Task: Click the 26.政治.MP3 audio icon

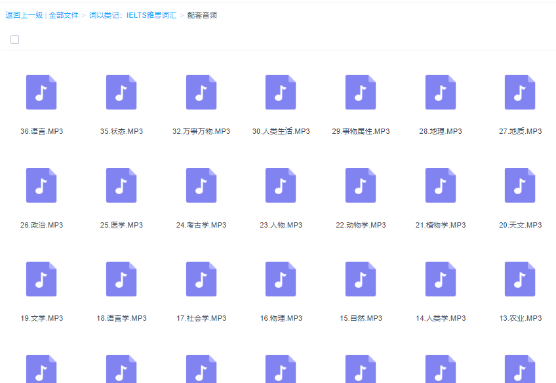Action: pos(41,186)
